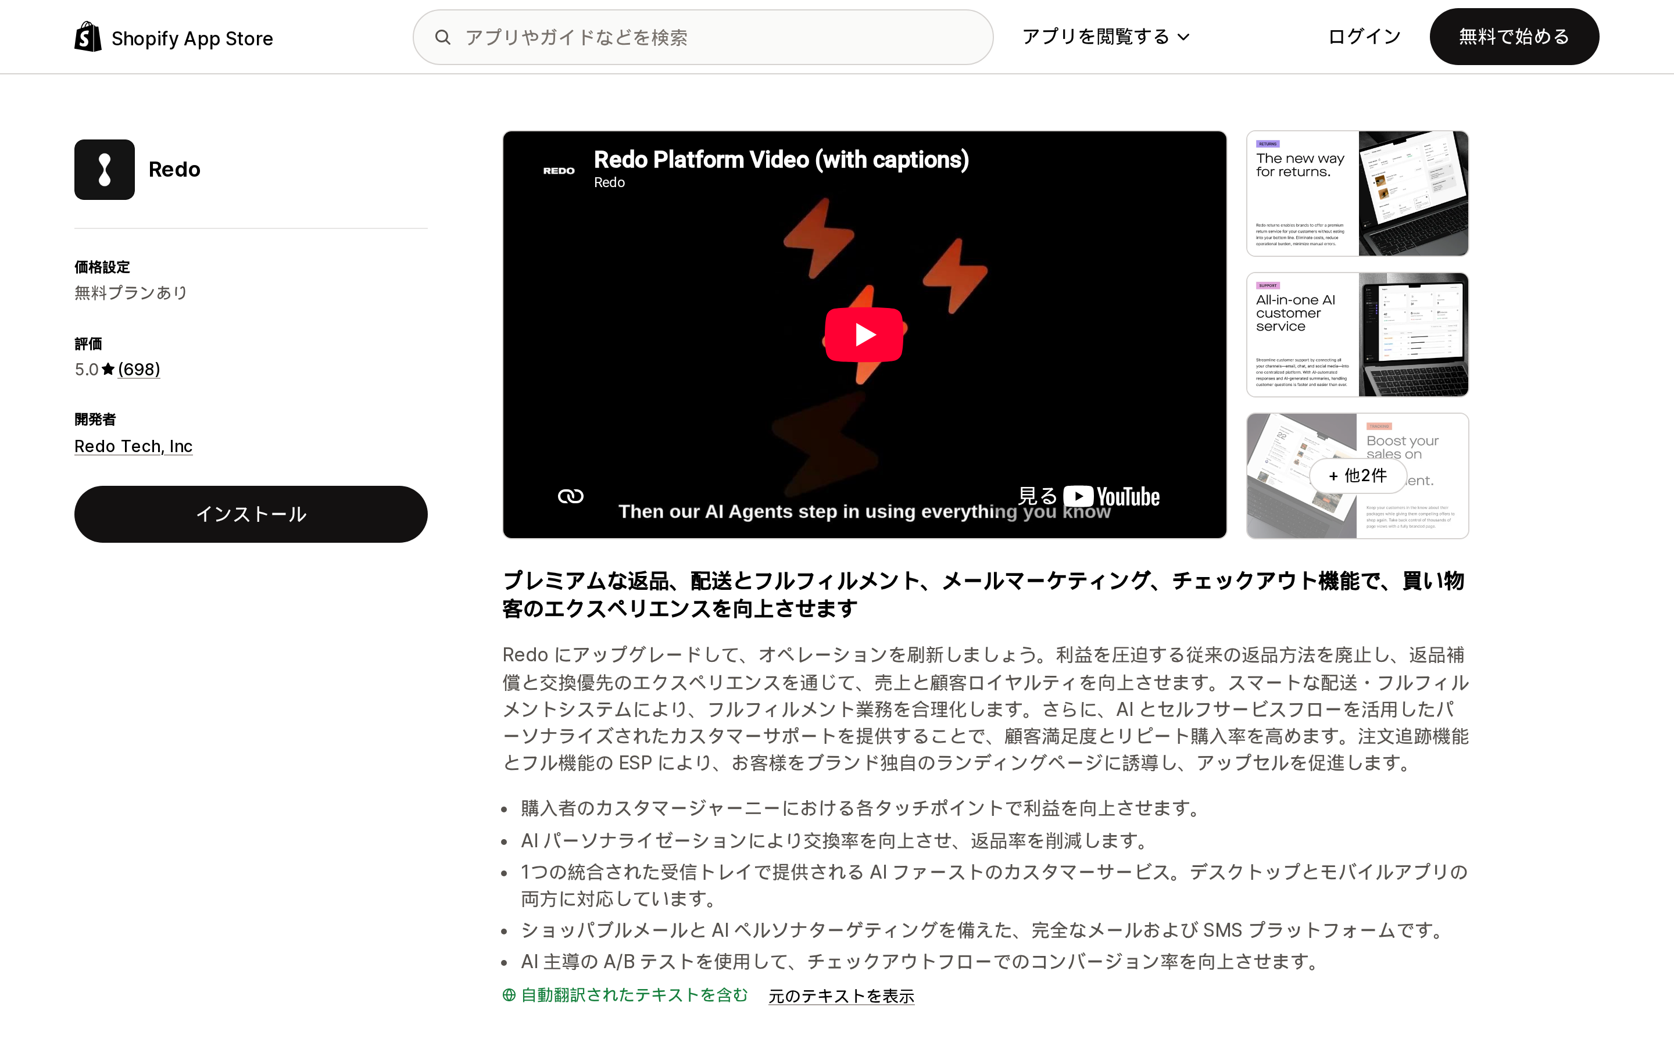Open the video title Redo Platform Video
The height and width of the screenshot is (1046, 1674).
pyautogui.click(x=781, y=160)
